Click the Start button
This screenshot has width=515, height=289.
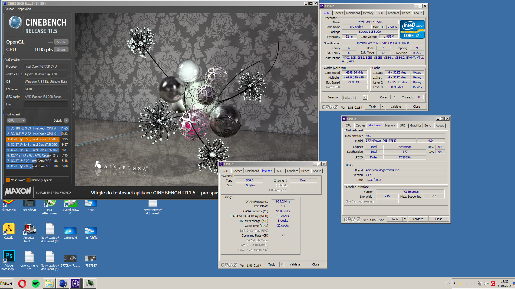pos(6,284)
